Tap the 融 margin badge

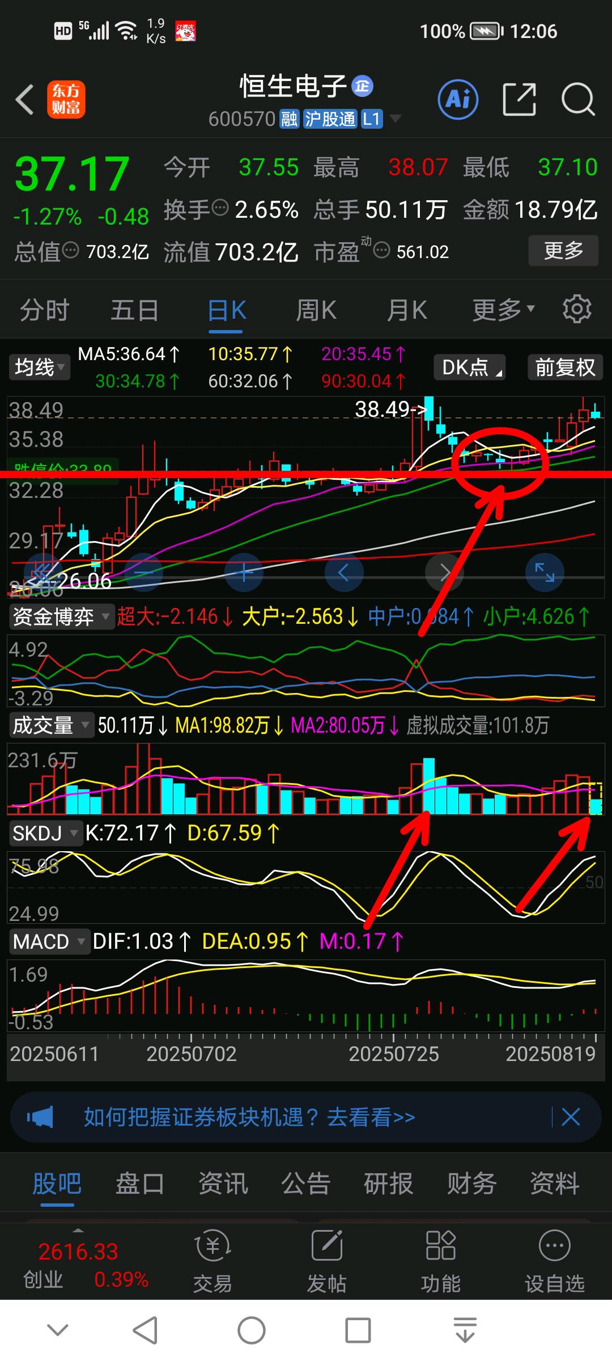pos(289,119)
